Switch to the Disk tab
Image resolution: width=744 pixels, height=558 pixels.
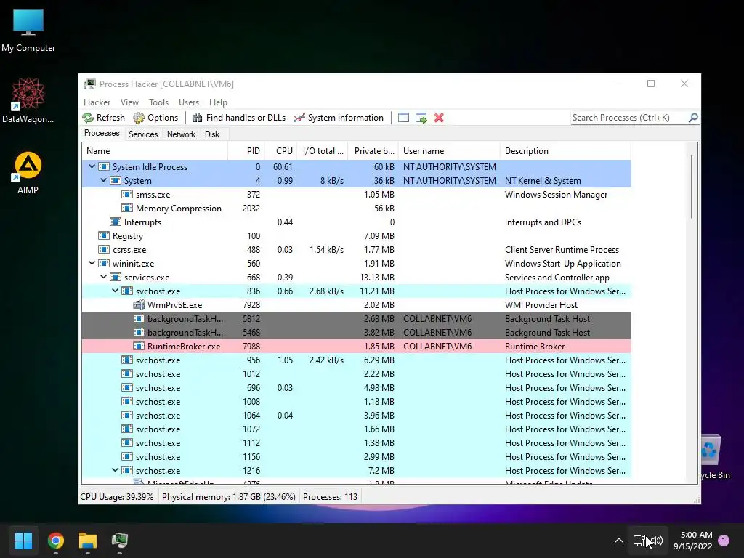212,134
